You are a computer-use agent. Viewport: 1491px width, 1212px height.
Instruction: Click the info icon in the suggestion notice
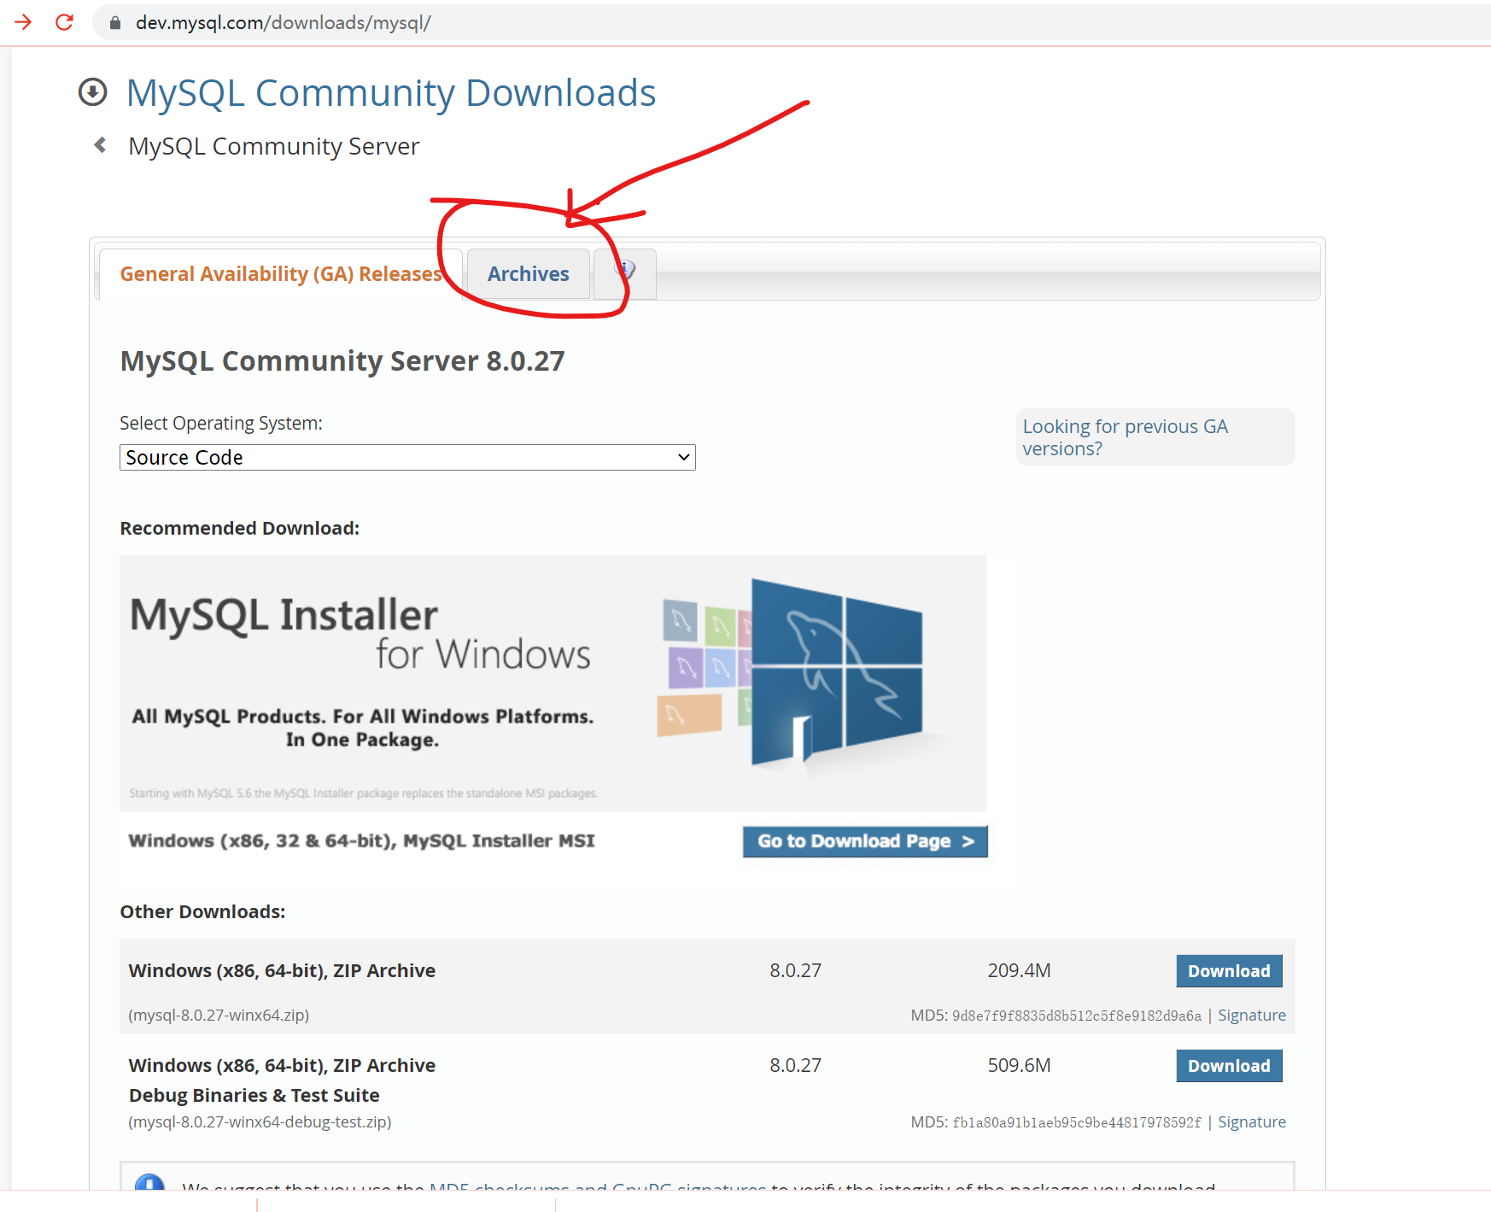click(x=149, y=1183)
